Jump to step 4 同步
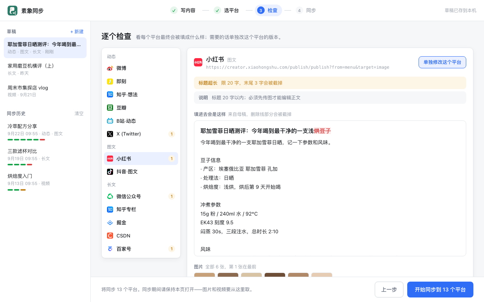This screenshot has height=302, width=484. 307,11
